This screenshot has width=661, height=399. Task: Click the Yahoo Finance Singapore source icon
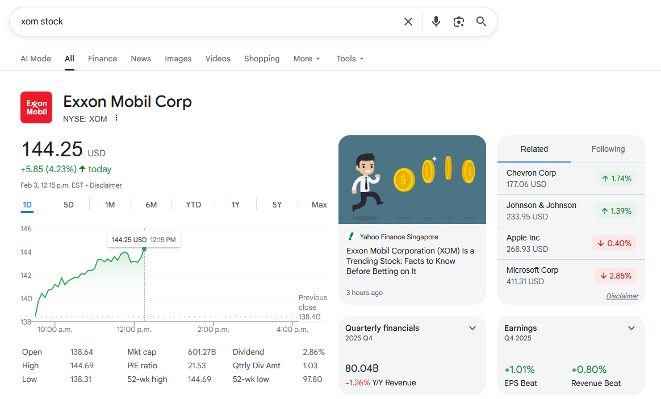351,237
